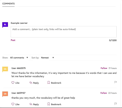This screenshot has height=108, width=122.
Task: Like User 6659157's comment with the heart icon
Action: coord(13,104)
